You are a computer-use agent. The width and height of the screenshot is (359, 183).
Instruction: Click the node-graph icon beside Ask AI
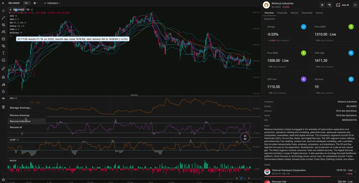pyautogui.click(x=330, y=5)
